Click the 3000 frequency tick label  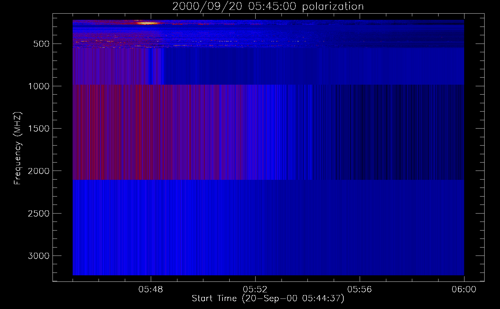coord(39,256)
